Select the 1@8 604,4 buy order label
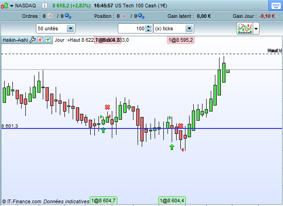 pos(172,200)
